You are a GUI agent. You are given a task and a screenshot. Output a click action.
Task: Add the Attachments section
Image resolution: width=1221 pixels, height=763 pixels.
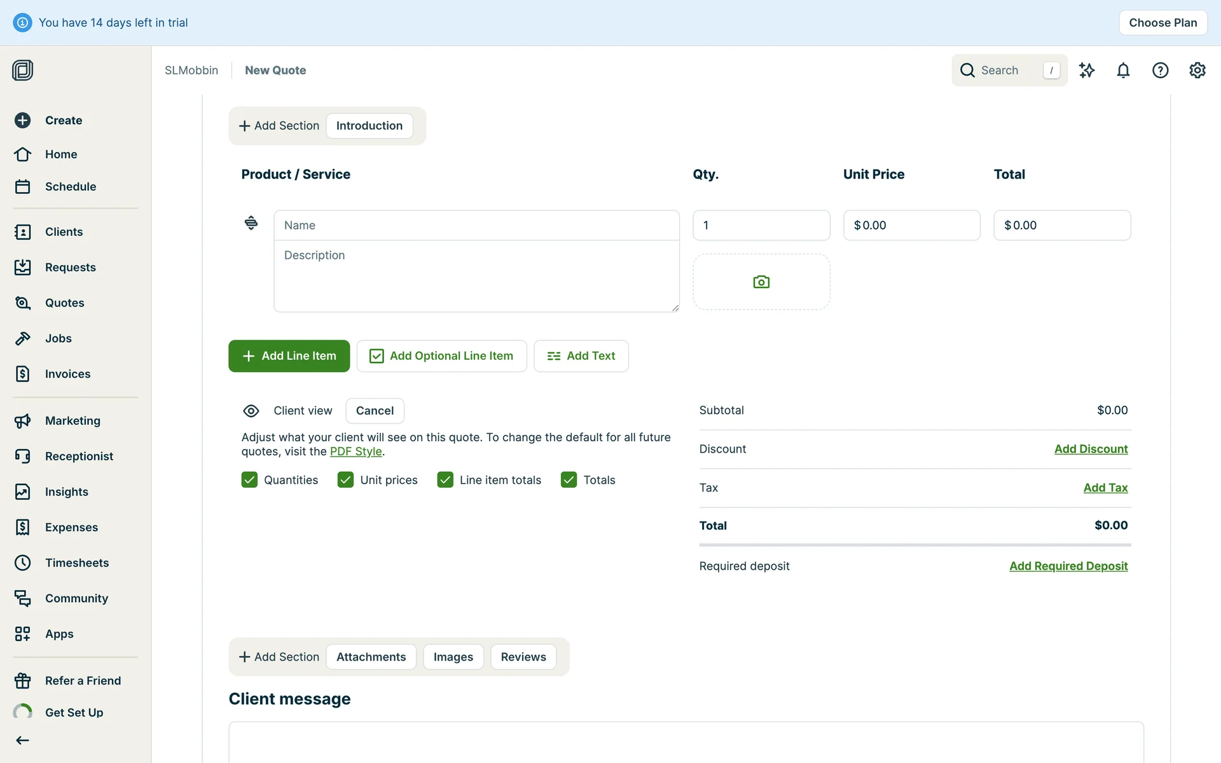click(371, 657)
